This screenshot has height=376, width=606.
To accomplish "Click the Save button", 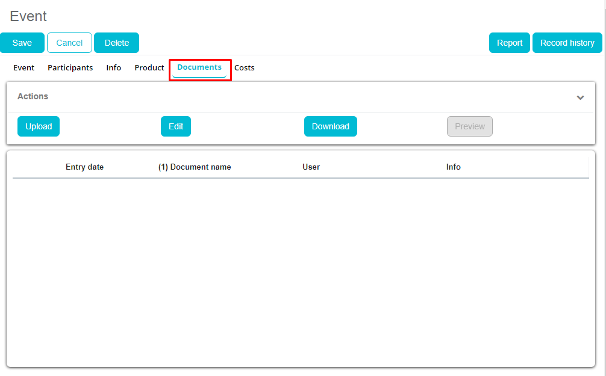I will [22, 43].
